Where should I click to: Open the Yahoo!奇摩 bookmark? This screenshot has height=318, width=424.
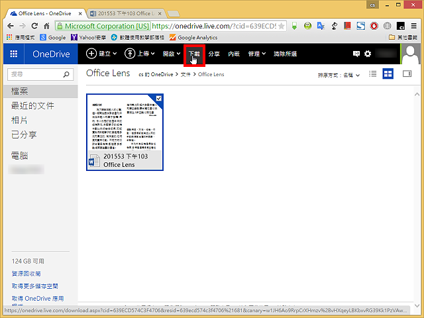pyautogui.click(x=88, y=37)
